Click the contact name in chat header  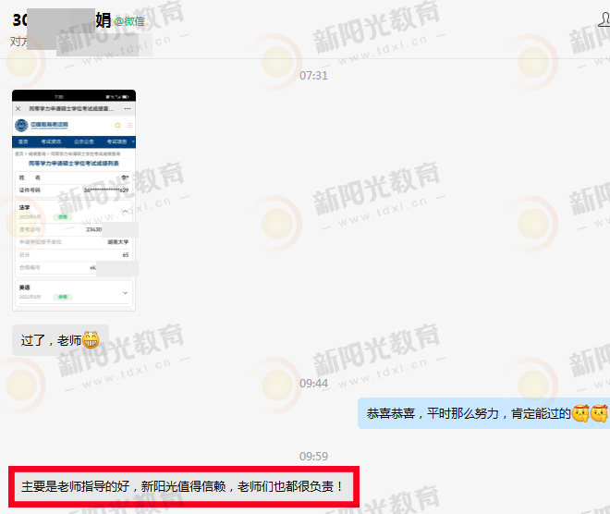(62, 19)
